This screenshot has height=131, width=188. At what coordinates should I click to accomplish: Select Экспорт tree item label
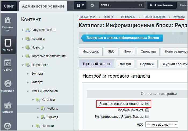(x=37, y=74)
